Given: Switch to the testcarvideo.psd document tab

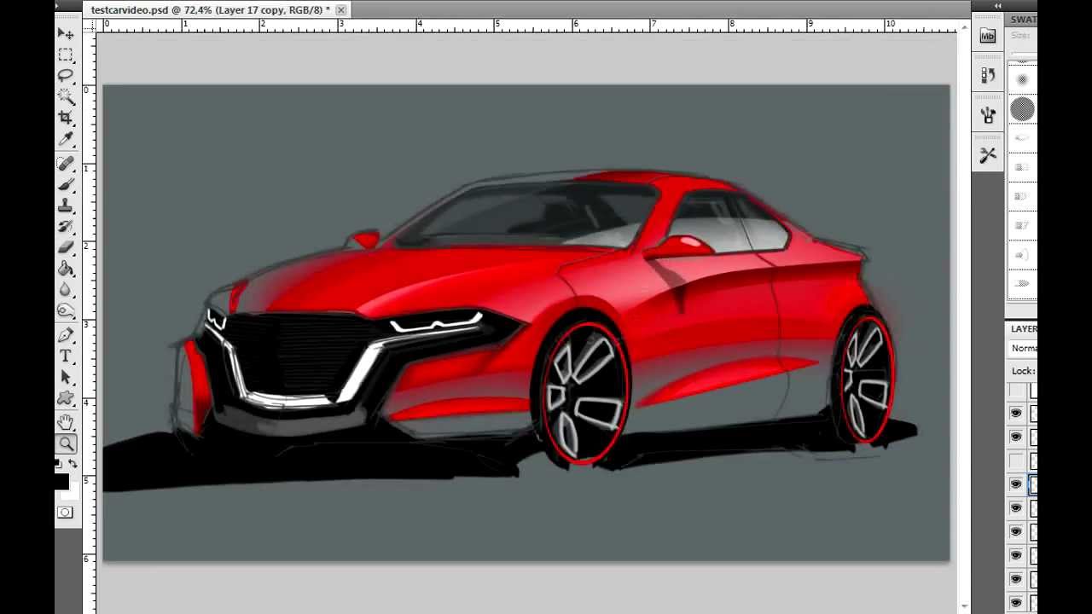Looking at the screenshot, I should click(x=210, y=10).
